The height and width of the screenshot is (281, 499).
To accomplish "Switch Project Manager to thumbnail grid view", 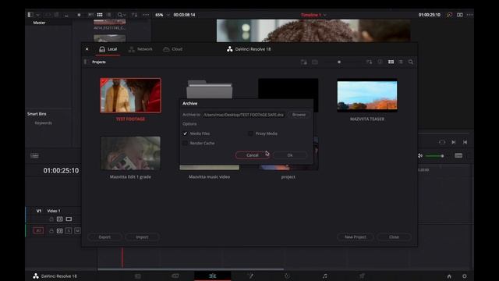I will [391, 62].
